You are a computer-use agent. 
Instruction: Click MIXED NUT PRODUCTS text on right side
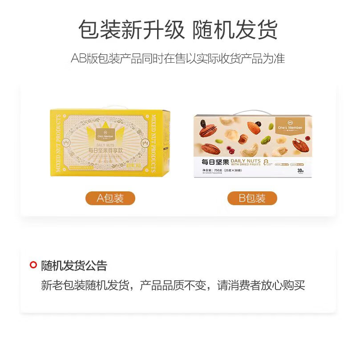pos(154,143)
